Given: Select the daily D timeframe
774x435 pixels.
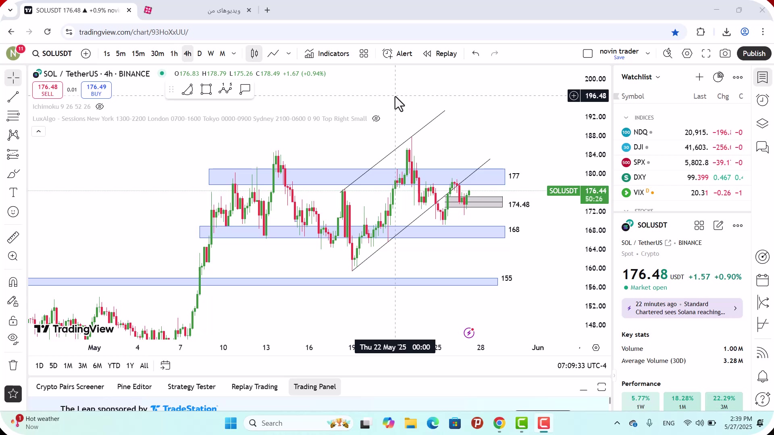Looking at the screenshot, I should 200,54.
